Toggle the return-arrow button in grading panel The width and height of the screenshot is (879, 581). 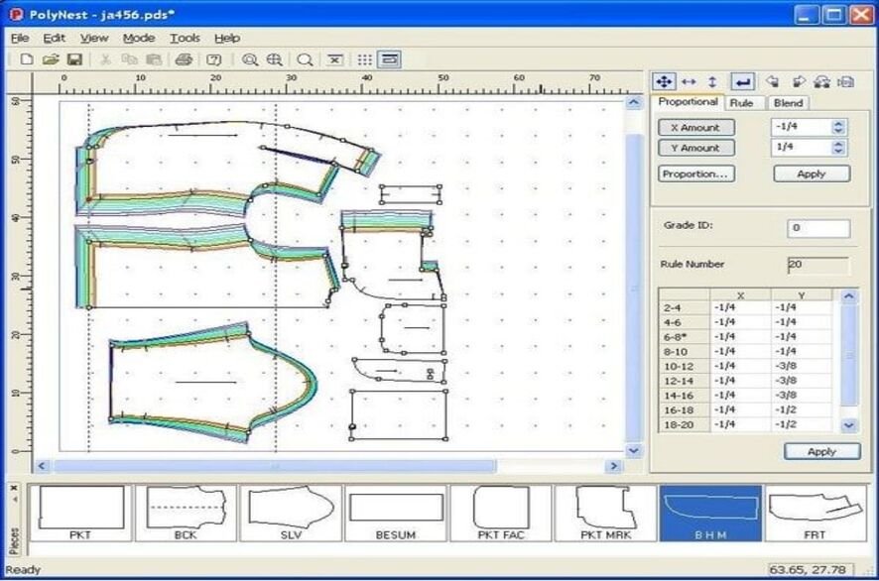point(742,82)
